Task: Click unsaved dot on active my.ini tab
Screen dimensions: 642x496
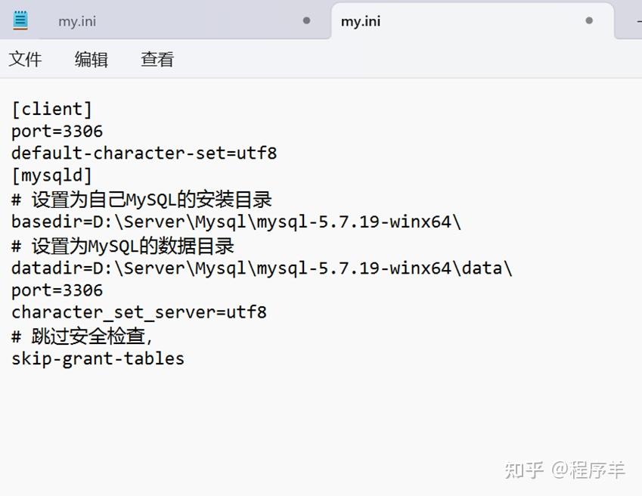Action: [589, 20]
